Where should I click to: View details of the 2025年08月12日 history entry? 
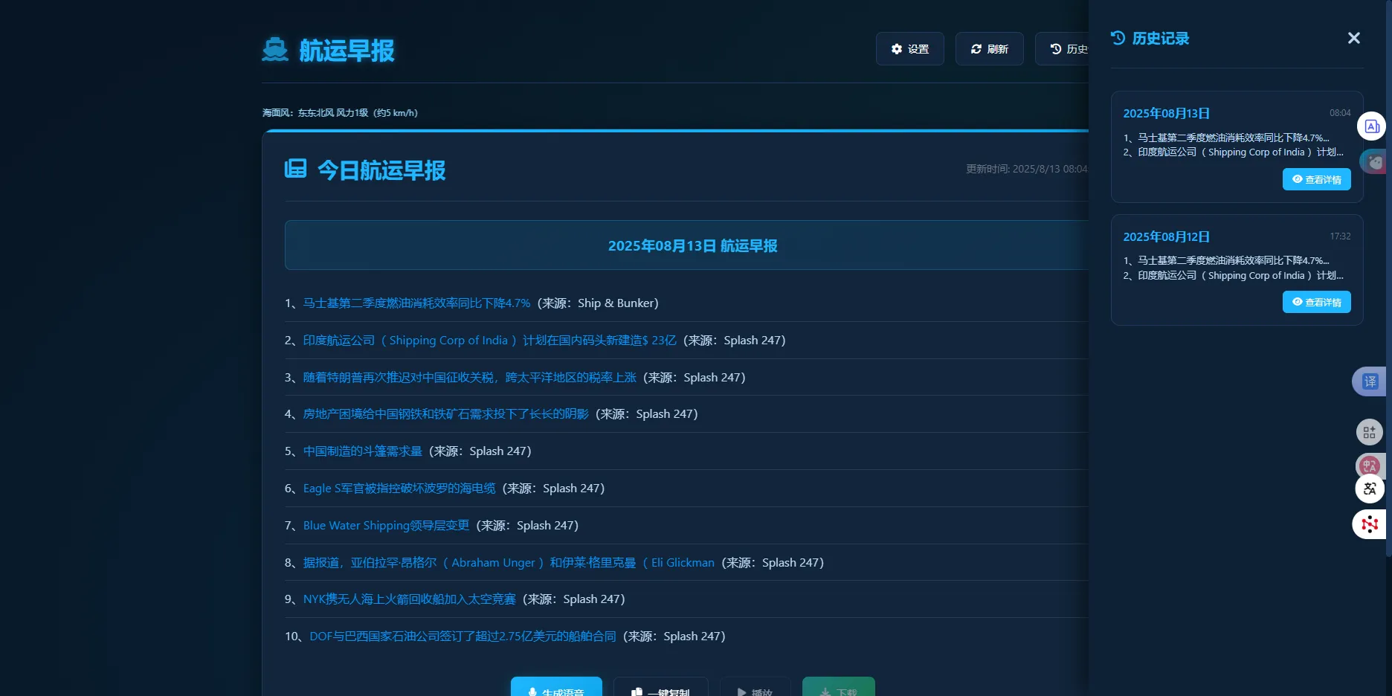coord(1316,302)
